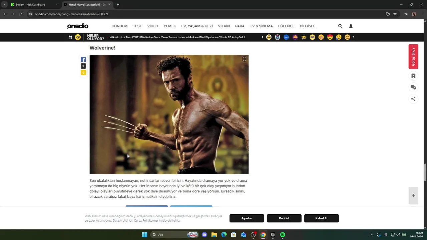Viewport: 427px width, 240px height.
Task: Open the onedio home logo
Action: point(78,26)
